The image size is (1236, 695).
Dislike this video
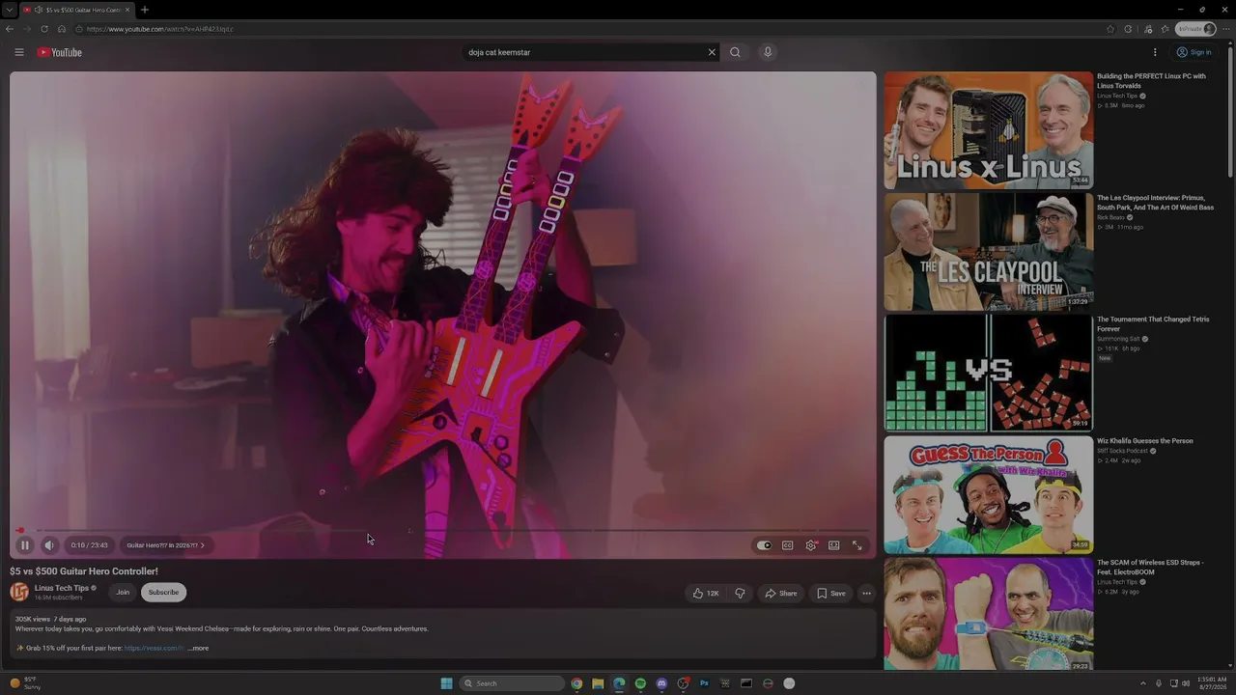[x=740, y=593]
